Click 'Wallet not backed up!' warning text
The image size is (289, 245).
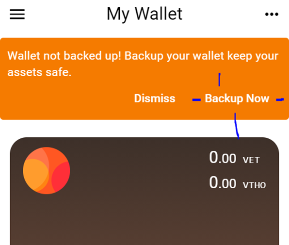click(64, 56)
